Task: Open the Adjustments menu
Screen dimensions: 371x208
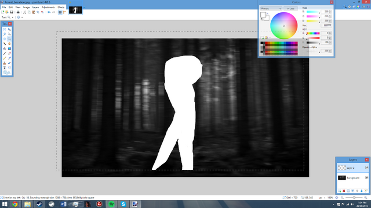Action: point(48,8)
